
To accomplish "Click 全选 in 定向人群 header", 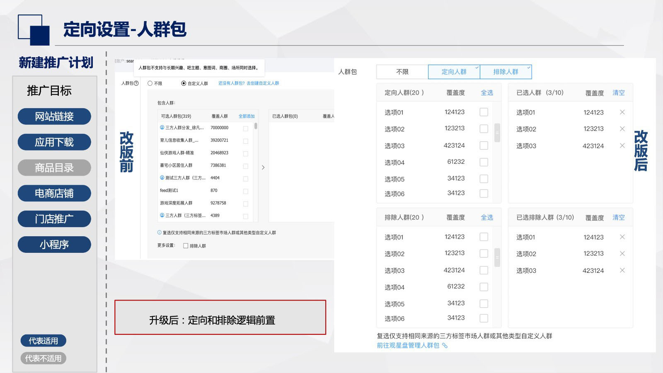I will [x=487, y=93].
